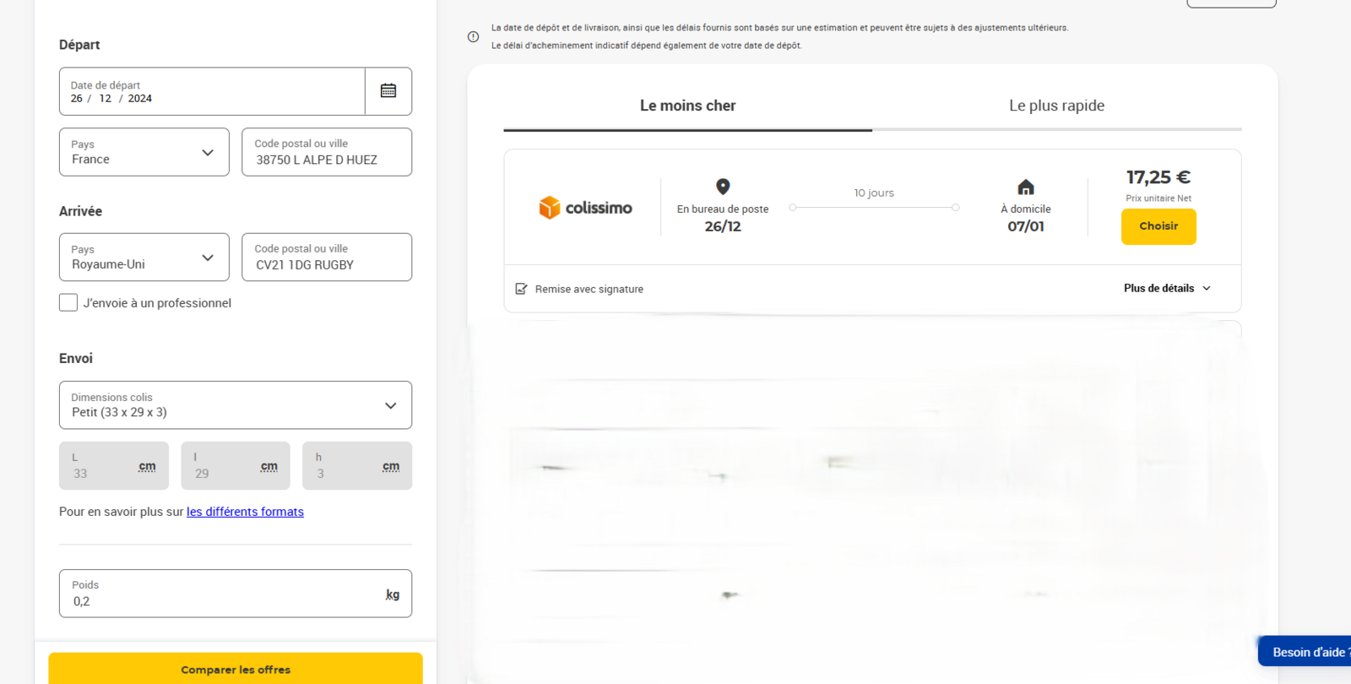The width and height of the screenshot is (1351, 684).
Task: Click the home delivery house icon
Action: 1025,187
